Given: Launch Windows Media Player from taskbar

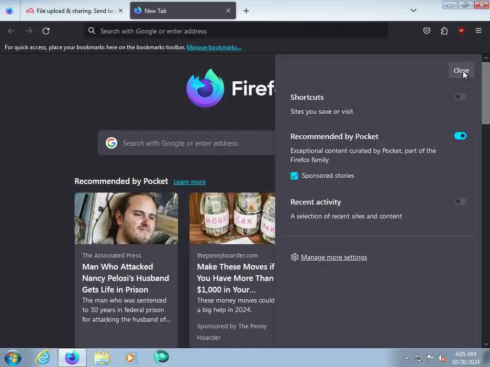Looking at the screenshot, I should tap(131, 357).
